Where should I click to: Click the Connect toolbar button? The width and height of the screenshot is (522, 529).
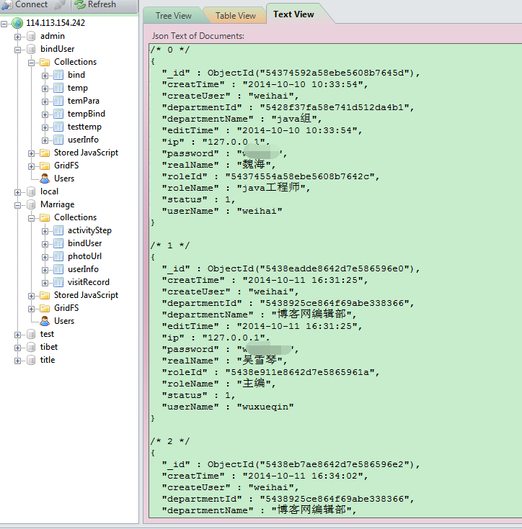point(25,5)
